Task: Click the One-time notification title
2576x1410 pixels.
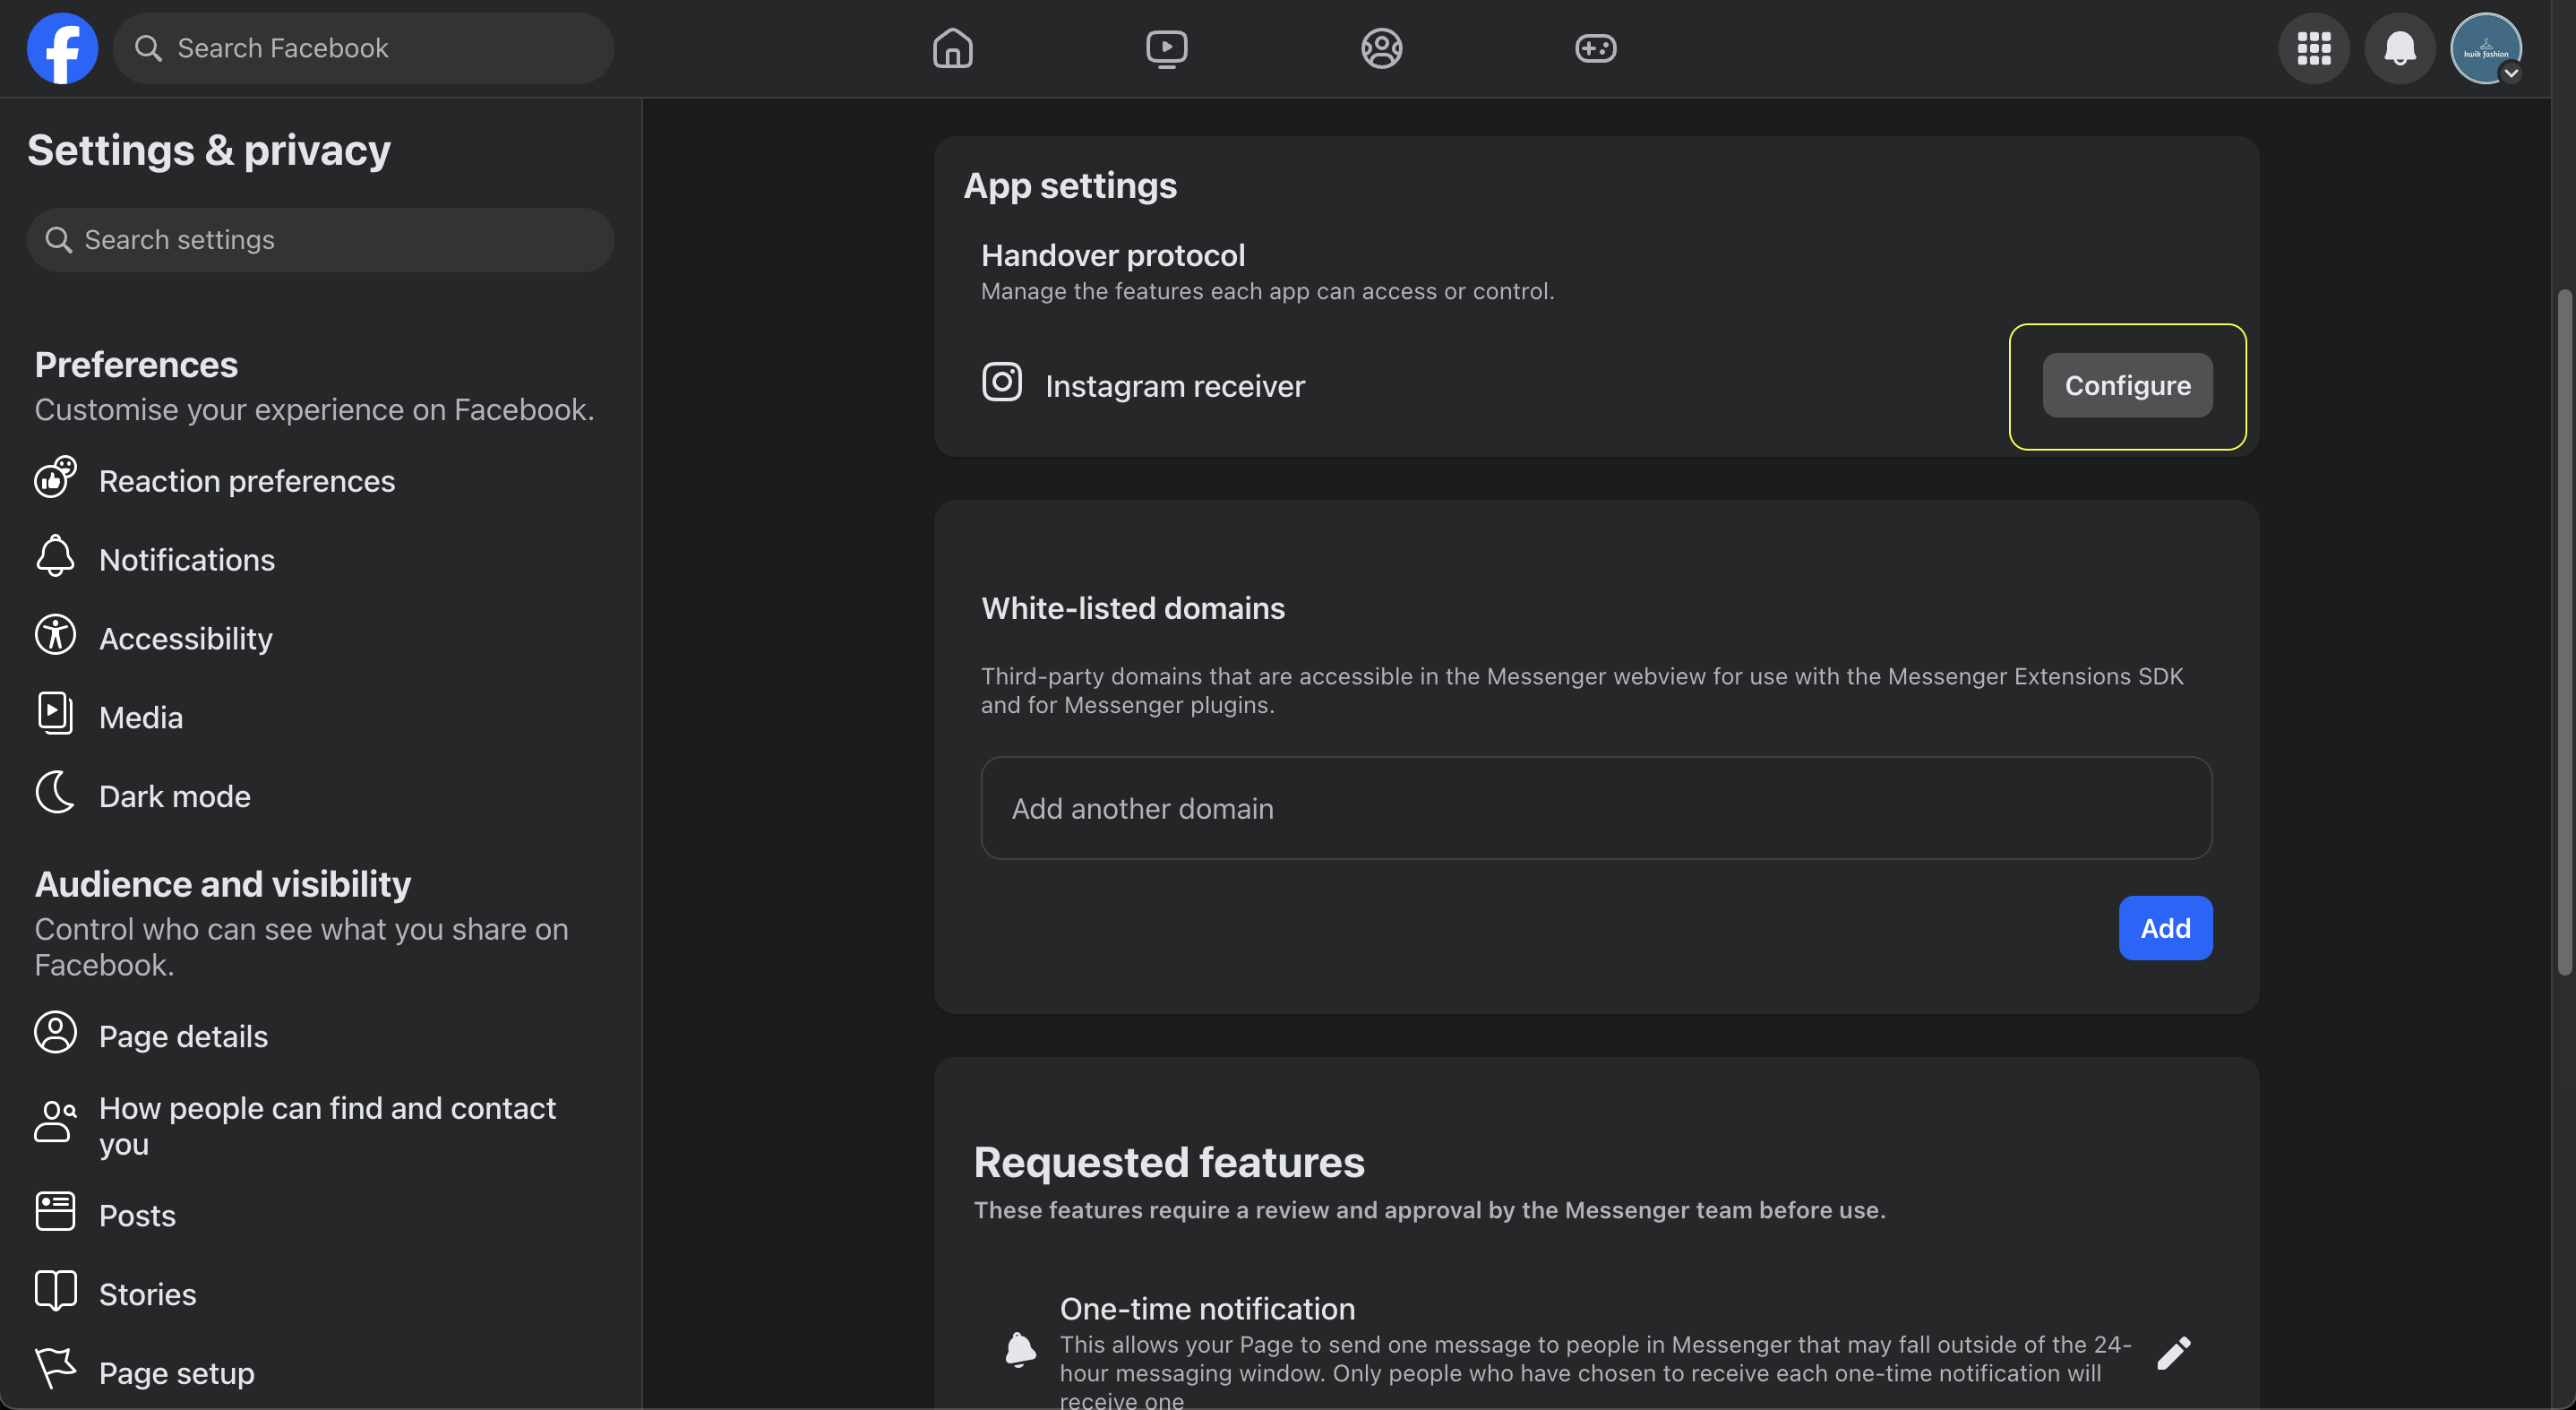Action: (1207, 1309)
